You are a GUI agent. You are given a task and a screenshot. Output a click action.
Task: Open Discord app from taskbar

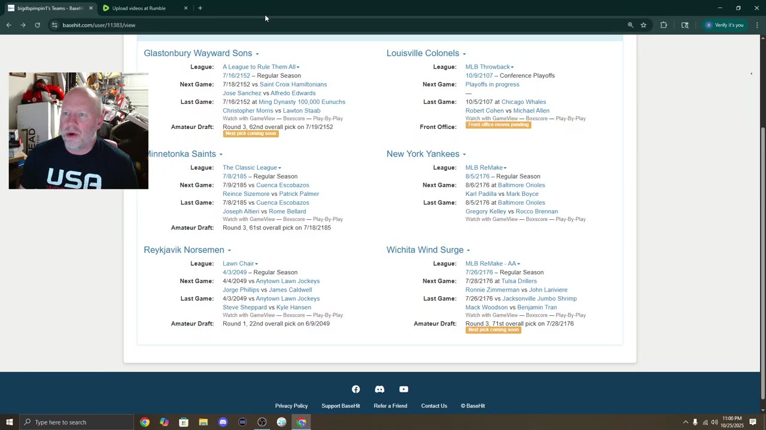tap(223, 422)
